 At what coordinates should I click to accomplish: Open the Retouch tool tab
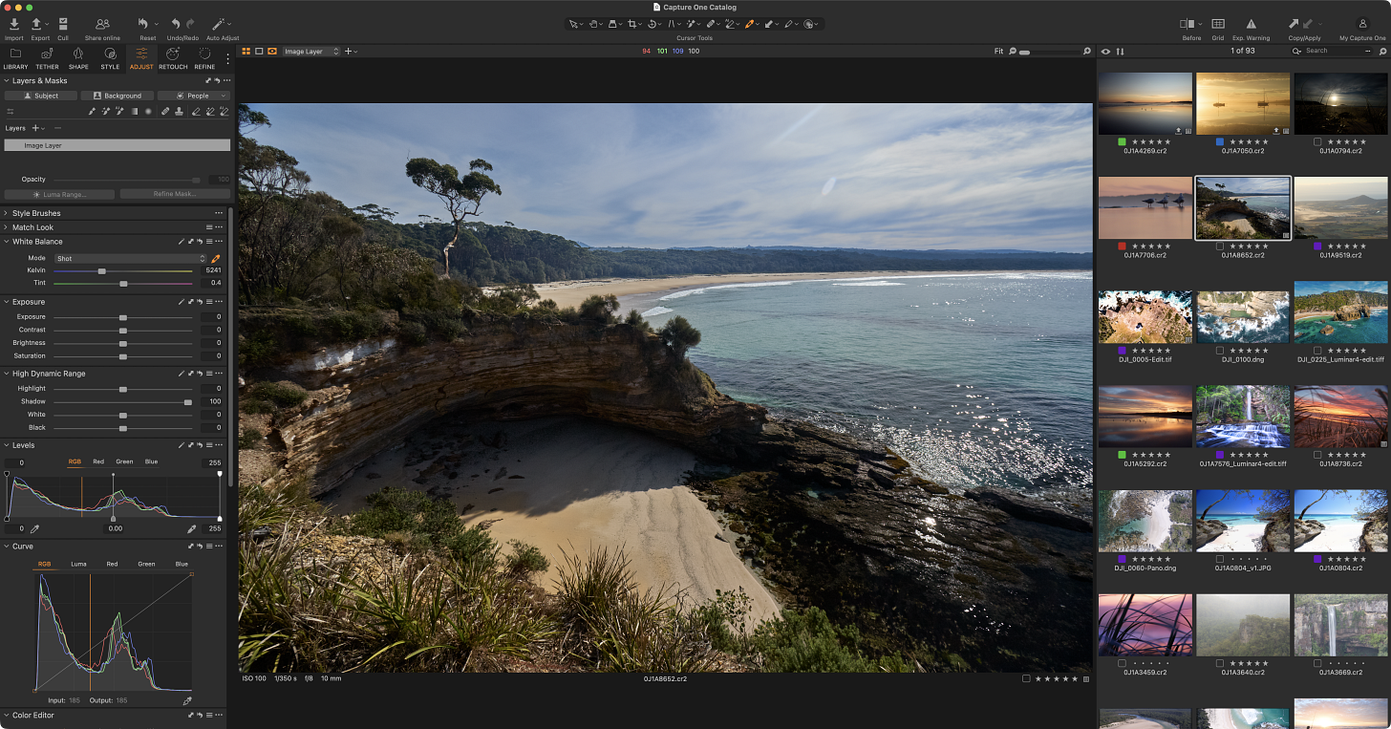tap(173, 58)
